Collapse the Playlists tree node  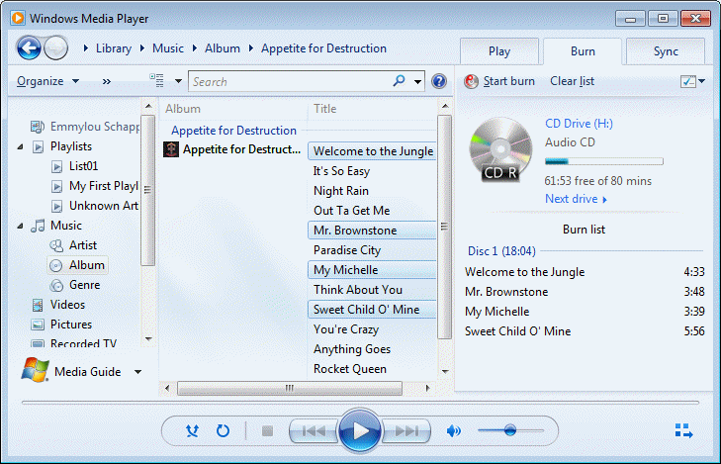pos(22,146)
